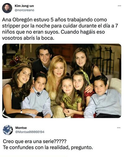This screenshot has width=124, height=157.
Task: Click the red Christmas ornament in the background
Action: (x=17, y=59)
